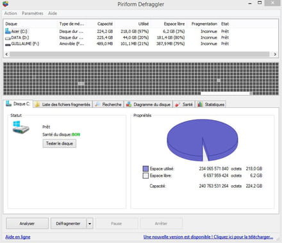Maximize the Defraggler window

tap(260, 3)
